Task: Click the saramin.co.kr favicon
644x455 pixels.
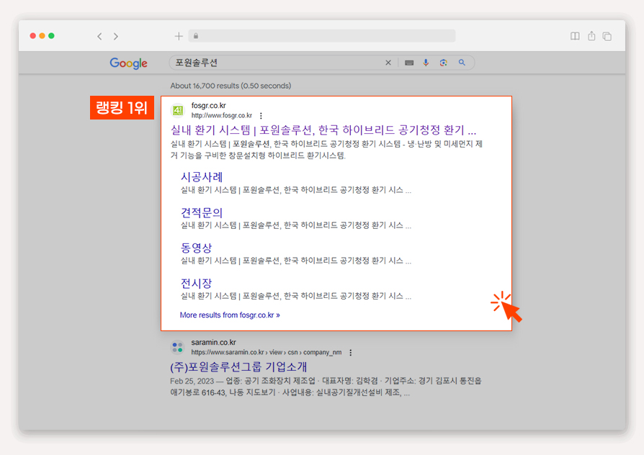Action: 177,348
